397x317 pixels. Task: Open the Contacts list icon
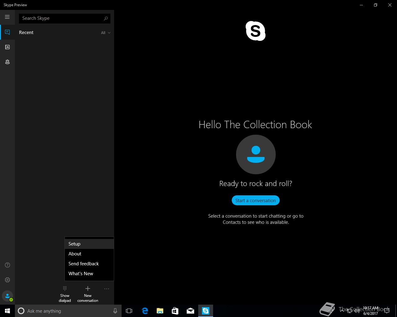click(7, 47)
